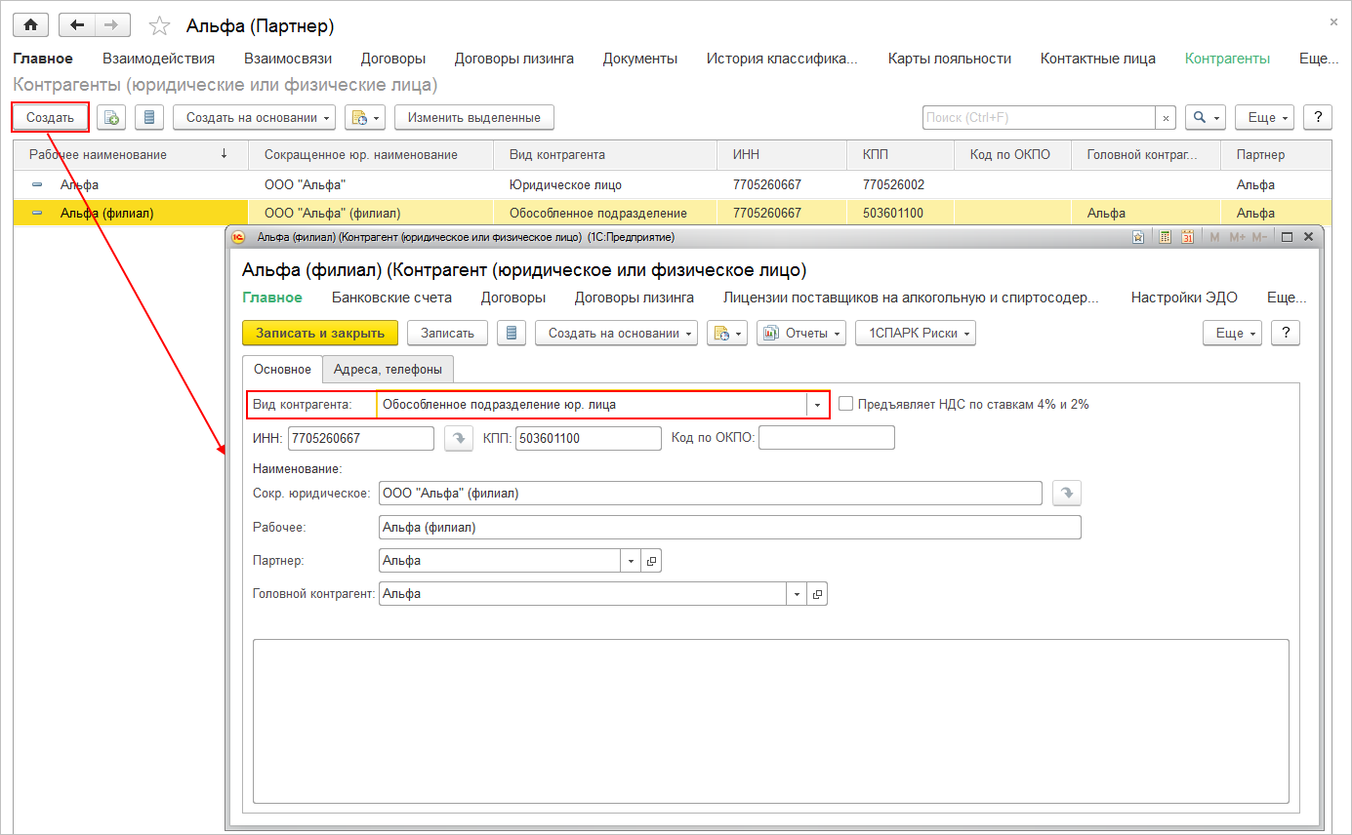Click the copy-create icon next to Создать
The width and height of the screenshot is (1352, 835).
pyautogui.click(x=111, y=118)
